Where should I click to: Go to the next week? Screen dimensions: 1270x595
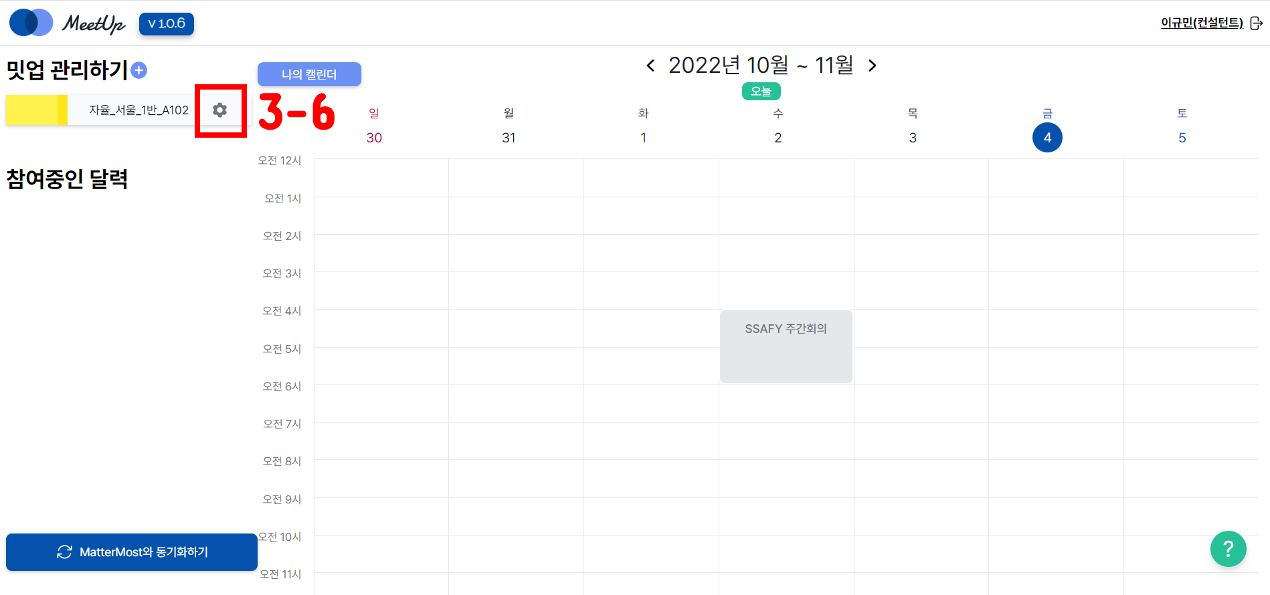pos(872,66)
